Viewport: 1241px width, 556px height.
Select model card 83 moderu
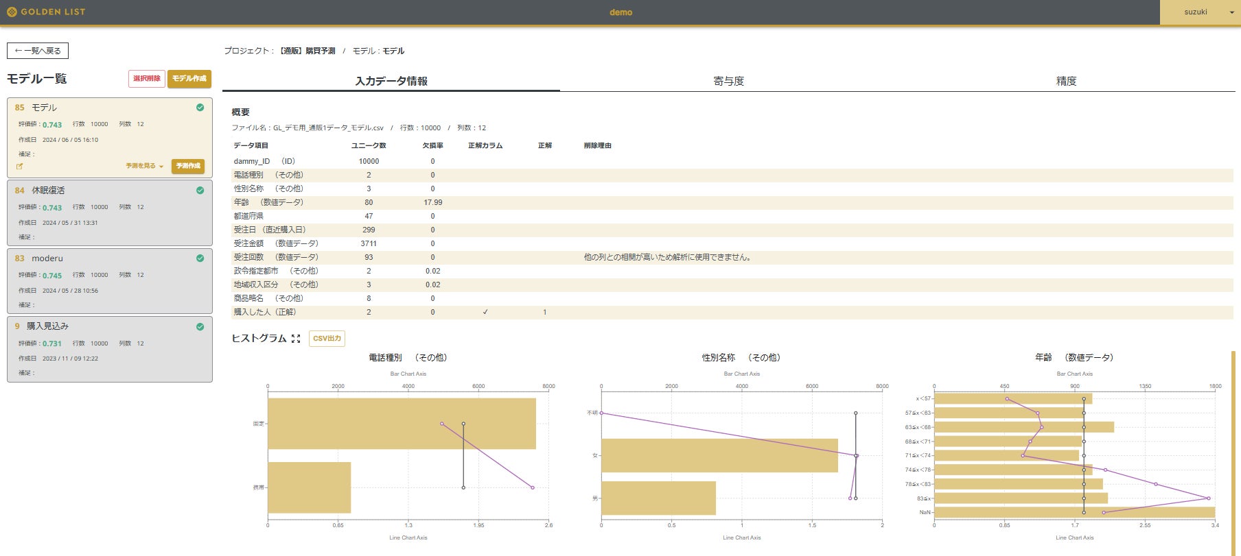pyautogui.click(x=110, y=281)
